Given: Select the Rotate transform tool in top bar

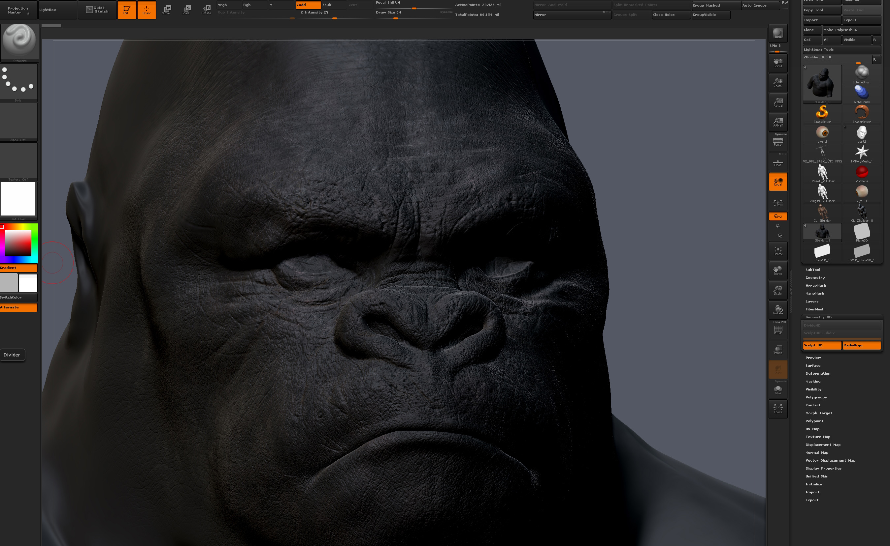Looking at the screenshot, I should (206, 10).
